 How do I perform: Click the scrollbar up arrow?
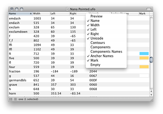point(151,91)
